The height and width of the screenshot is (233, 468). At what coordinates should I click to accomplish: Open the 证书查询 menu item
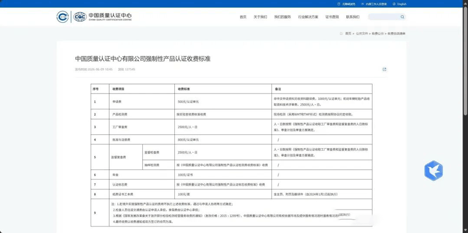[x=332, y=17]
